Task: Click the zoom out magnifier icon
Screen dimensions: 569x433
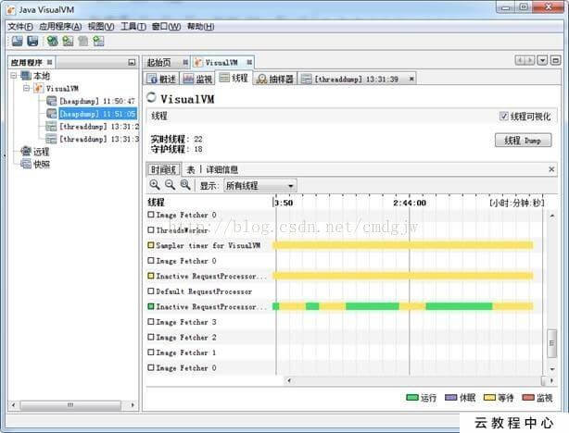Action: pyautogui.click(x=170, y=185)
